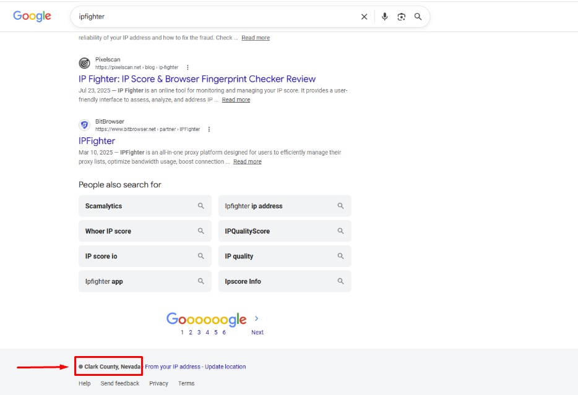Click the next-page chevron arrow
This screenshot has width=578, height=395.
click(257, 318)
